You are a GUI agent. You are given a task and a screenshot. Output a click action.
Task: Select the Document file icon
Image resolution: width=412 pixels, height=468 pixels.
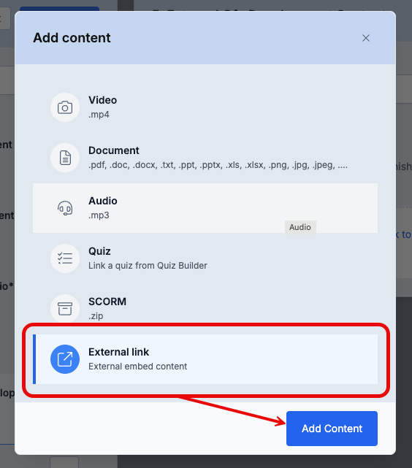(65, 158)
